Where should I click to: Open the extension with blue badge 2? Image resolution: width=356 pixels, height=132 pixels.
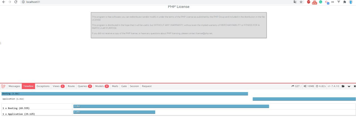tap(327, 2)
